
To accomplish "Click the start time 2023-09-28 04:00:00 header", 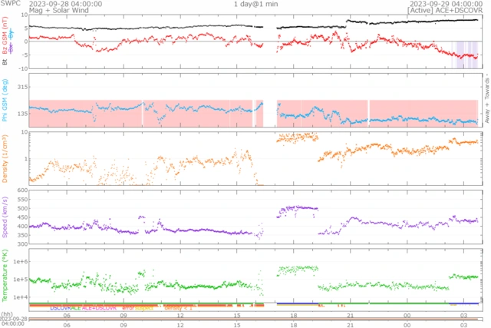I will click(x=65, y=4).
